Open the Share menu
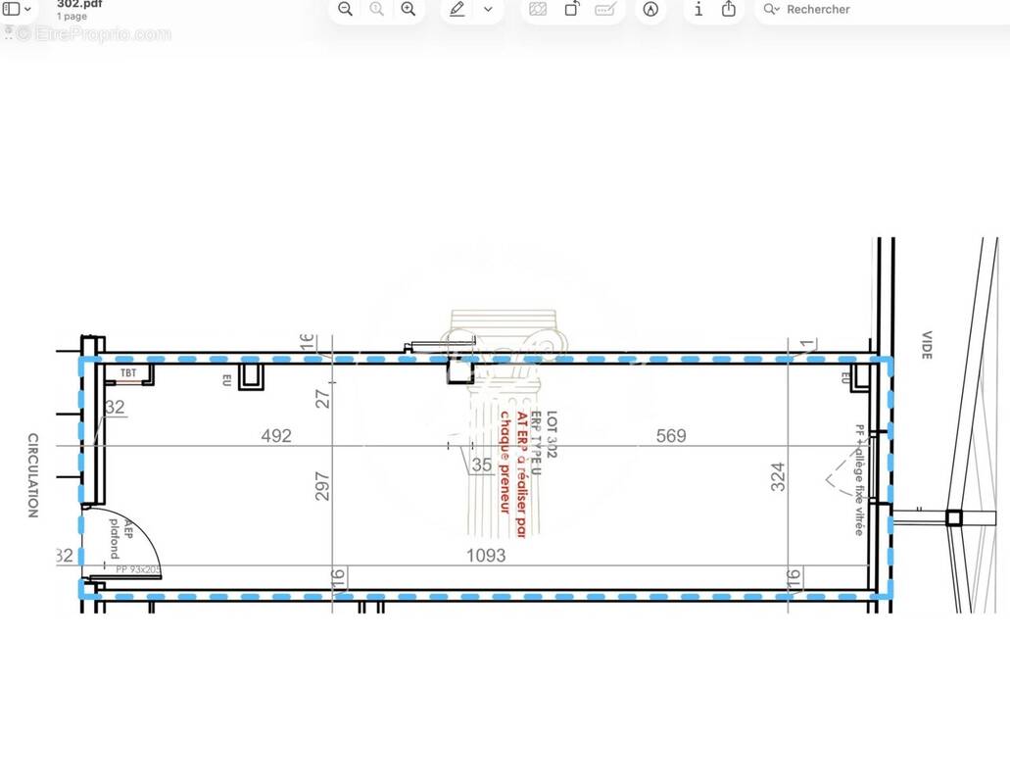 click(729, 9)
